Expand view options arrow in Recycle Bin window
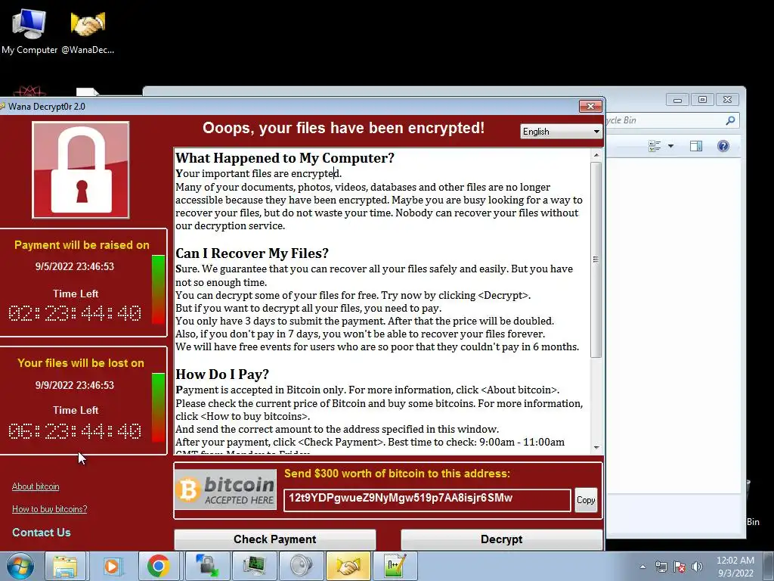The image size is (774, 581). point(671,146)
